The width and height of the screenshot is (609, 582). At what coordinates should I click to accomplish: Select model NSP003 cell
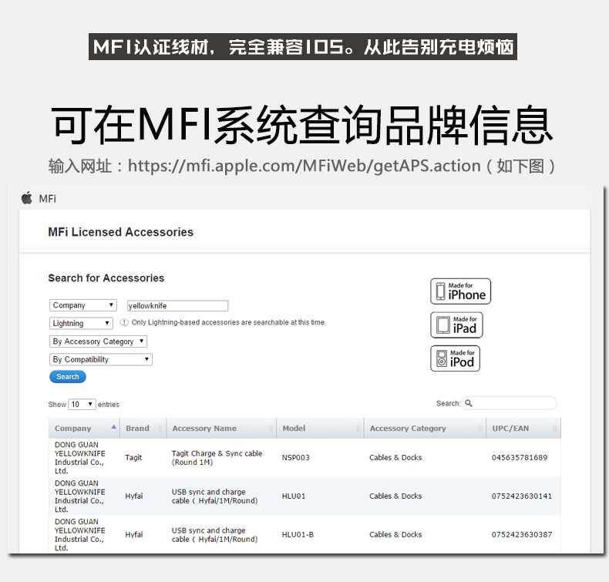tap(295, 458)
